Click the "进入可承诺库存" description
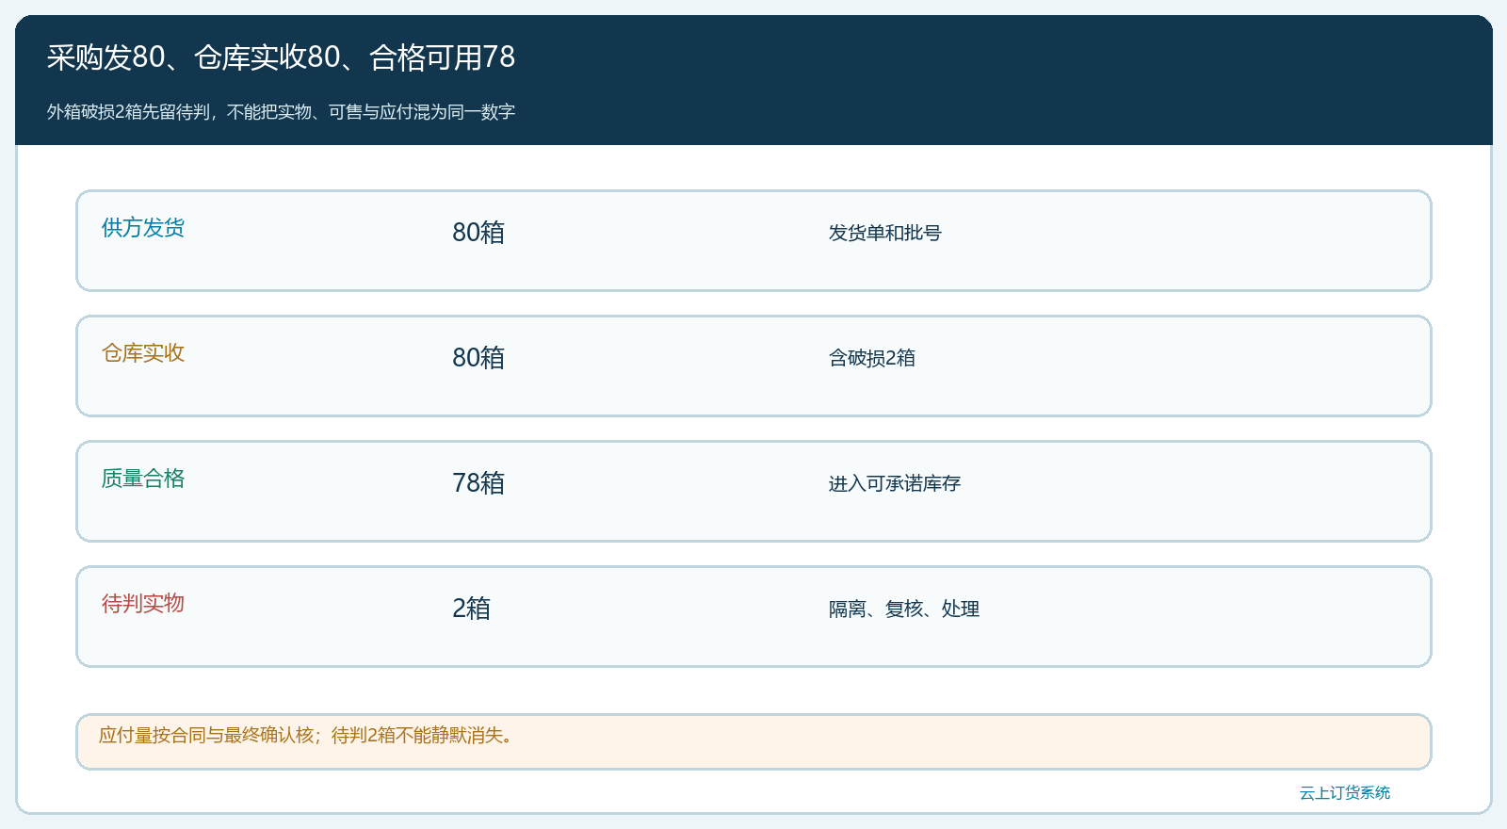Image resolution: width=1507 pixels, height=829 pixels. coord(895,483)
